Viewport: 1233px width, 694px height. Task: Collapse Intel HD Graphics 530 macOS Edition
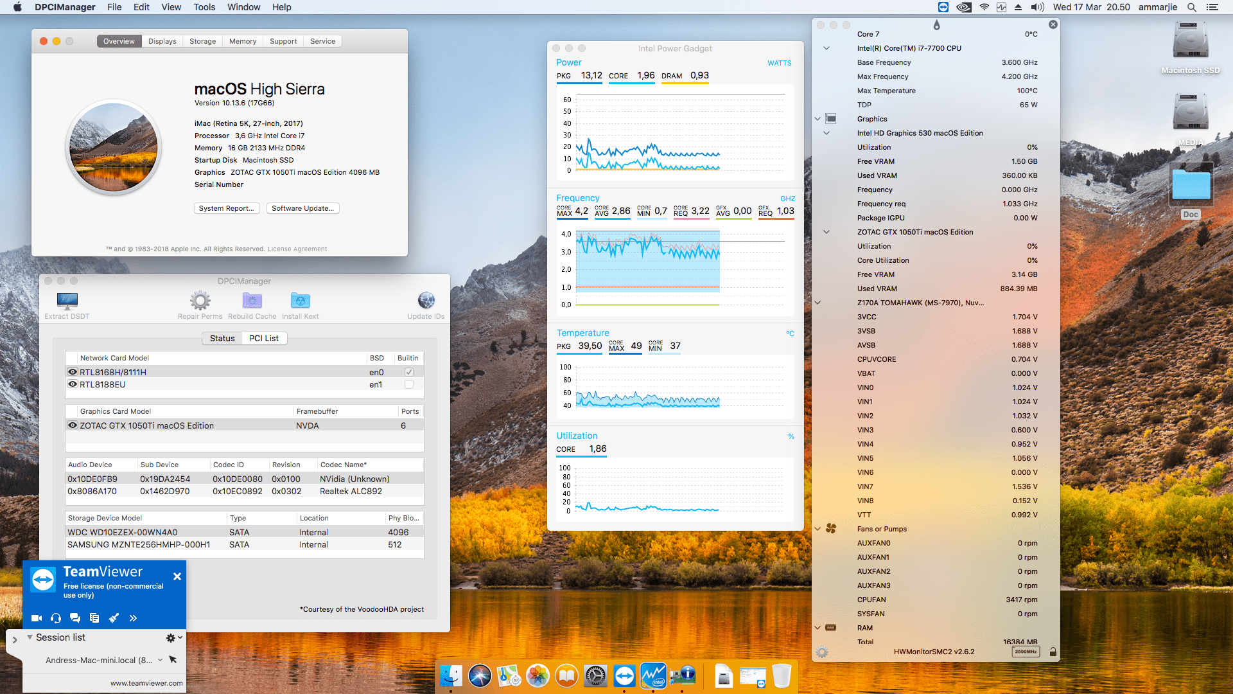point(826,133)
